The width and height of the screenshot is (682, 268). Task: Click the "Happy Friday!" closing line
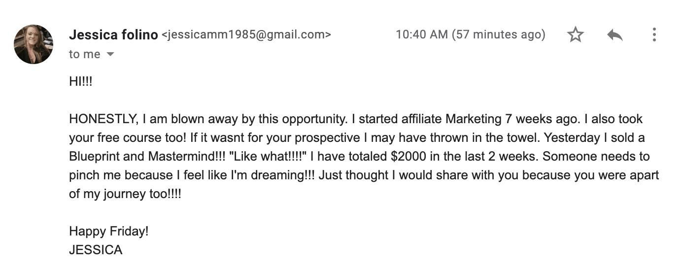click(109, 231)
